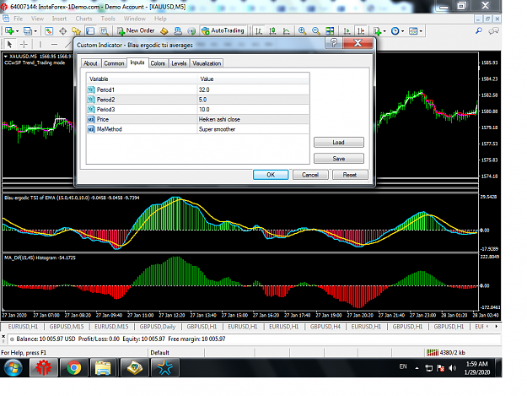Click the Reset button in dialog
The image size is (527, 396).
[350, 175]
